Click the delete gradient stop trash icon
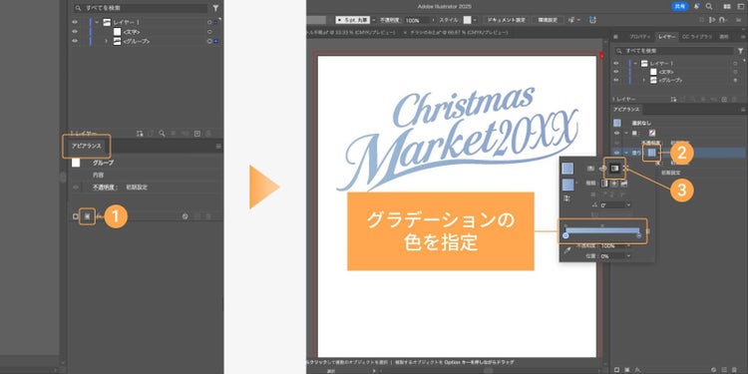The width and height of the screenshot is (748, 374). tap(647, 231)
